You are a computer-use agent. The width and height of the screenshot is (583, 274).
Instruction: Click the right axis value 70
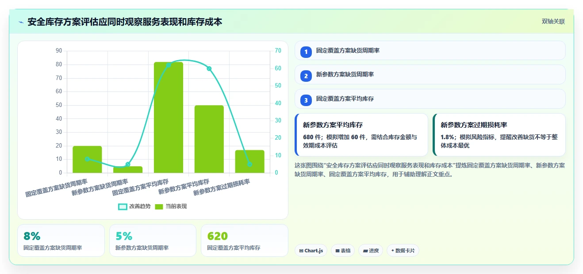coord(278,51)
